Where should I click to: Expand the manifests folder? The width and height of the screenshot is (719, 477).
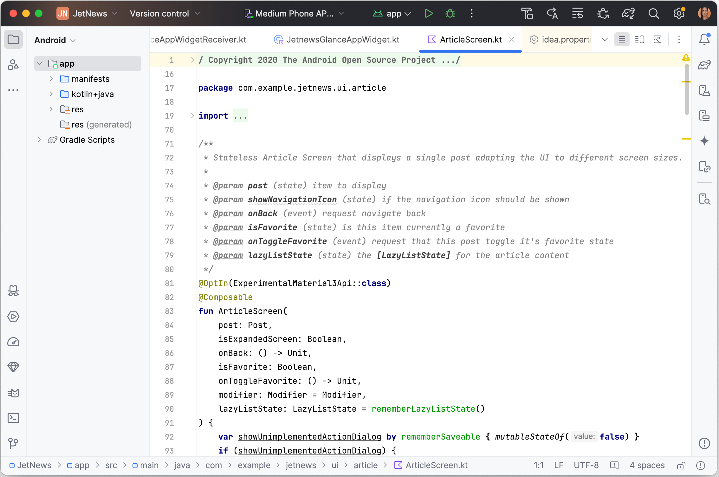(x=51, y=79)
